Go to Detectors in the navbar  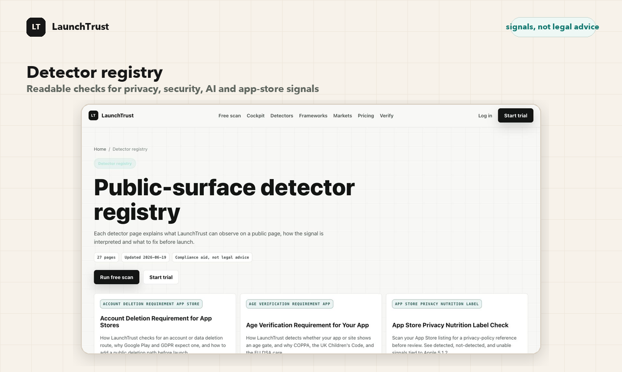(x=282, y=116)
